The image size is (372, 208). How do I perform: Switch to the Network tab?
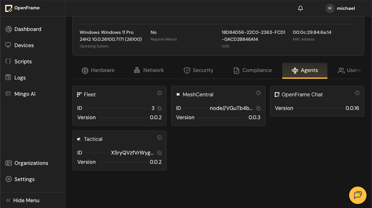pos(149,70)
